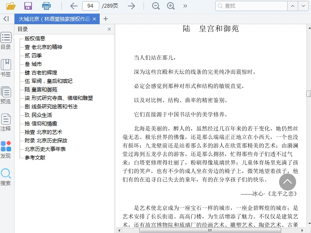Screen dimensions: 311x233
Task: Jump to chapter 壹 老北京的精神
Action: pos(43,47)
